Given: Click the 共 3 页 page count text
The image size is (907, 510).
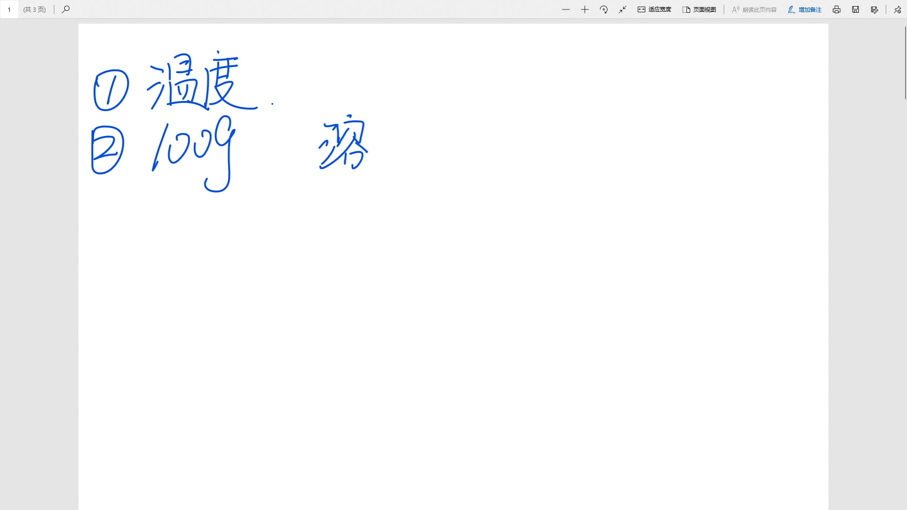Looking at the screenshot, I should click(x=34, y=9).
